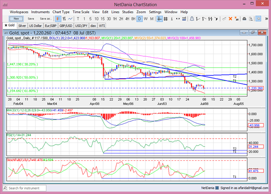The height and width of the screenshot is (194, 271).
Task: Select Daily 'D' time scale
Action: (139, 19)
